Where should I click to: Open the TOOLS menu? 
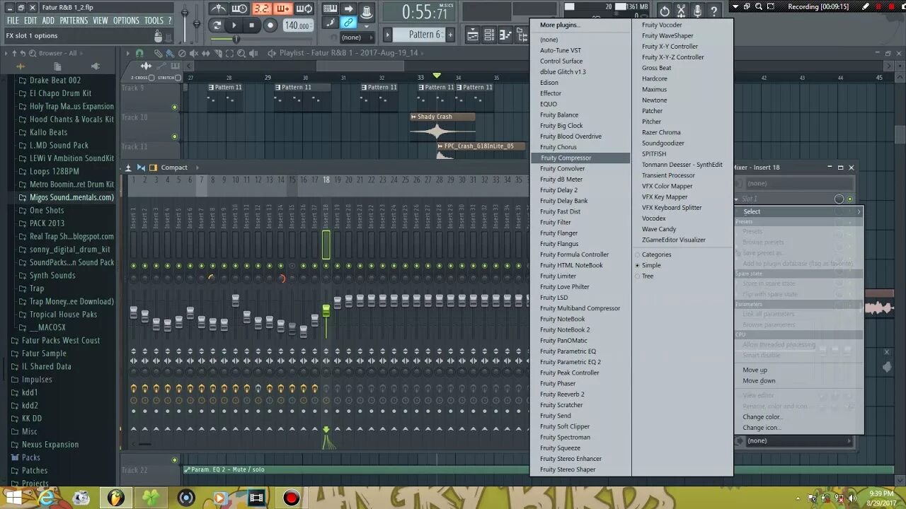[154, 21]
